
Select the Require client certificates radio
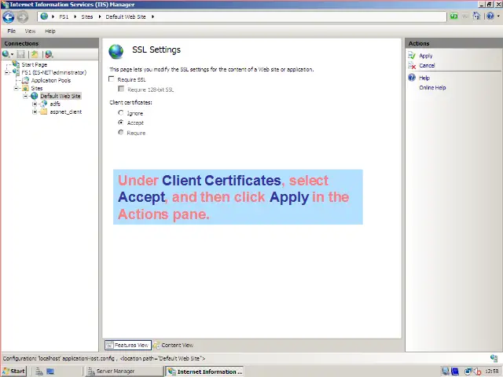tap(120, 133)
